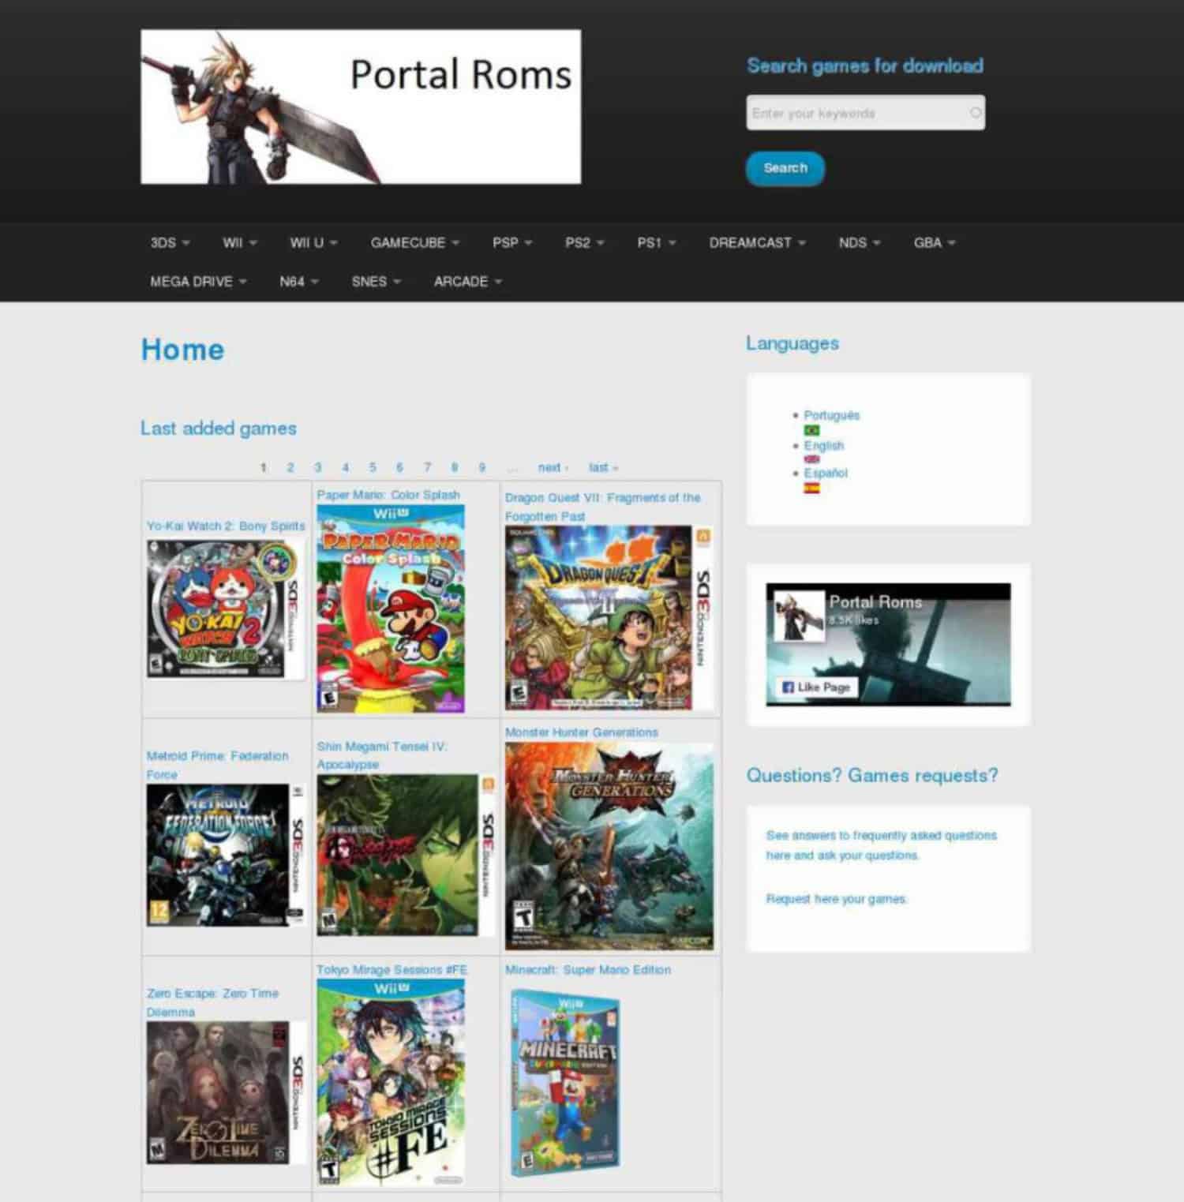Open the N64 menu
The width and height of the screenshot is (1184, 1202).
299,281
